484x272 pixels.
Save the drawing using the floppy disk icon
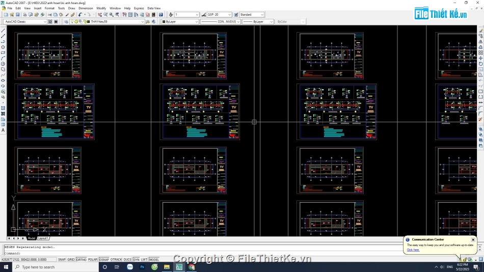(18, 14)
